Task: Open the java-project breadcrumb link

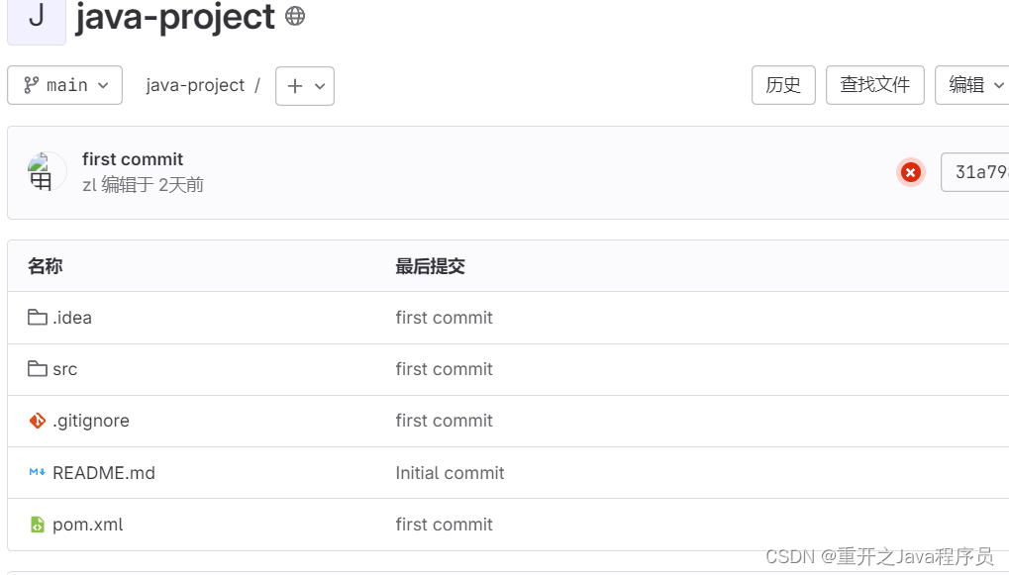Action: [x=195, y=85]
